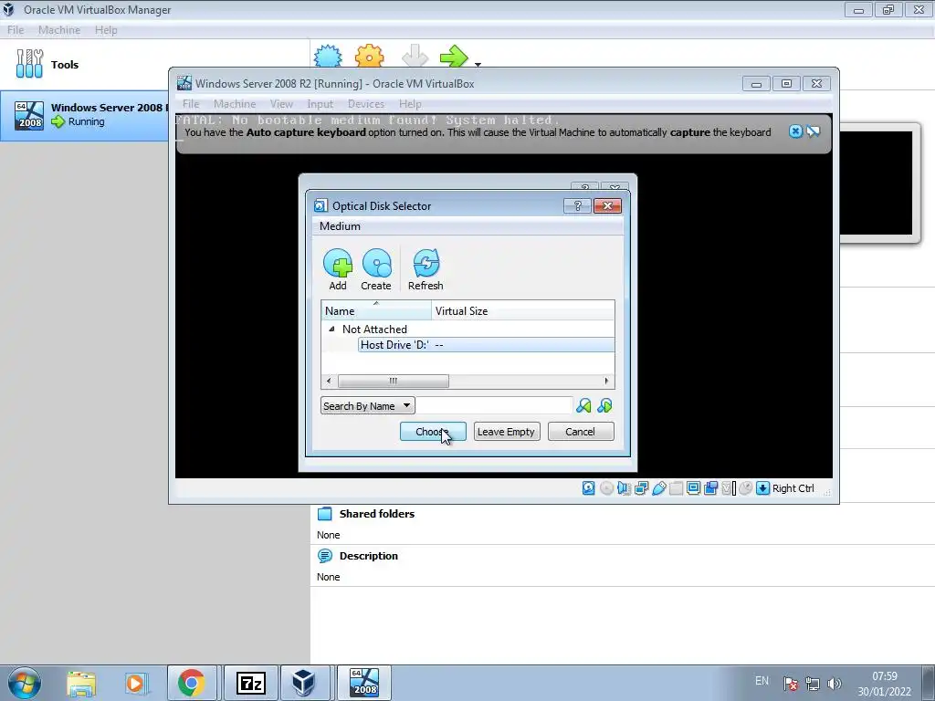Viewport: 935px width, 701px height.
Task: Open the Search By Name dropdown
Action: coord(367,406)
